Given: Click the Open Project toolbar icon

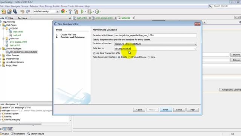Looking at the screenshot, I should point(9,11).
